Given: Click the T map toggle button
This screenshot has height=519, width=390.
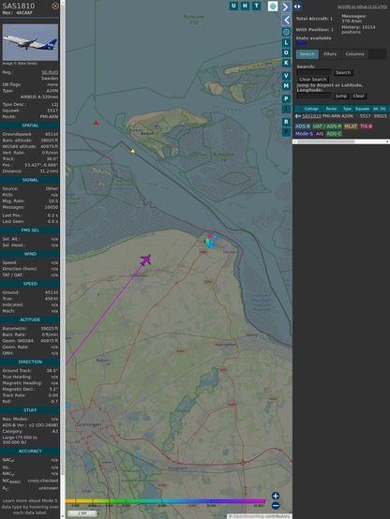Looking at the screenshot, I should [x=256, y=6].
